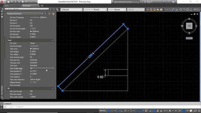Click the Plot printer icon
201x113 pixels.
pyautogui.click(x=23, y=2)
